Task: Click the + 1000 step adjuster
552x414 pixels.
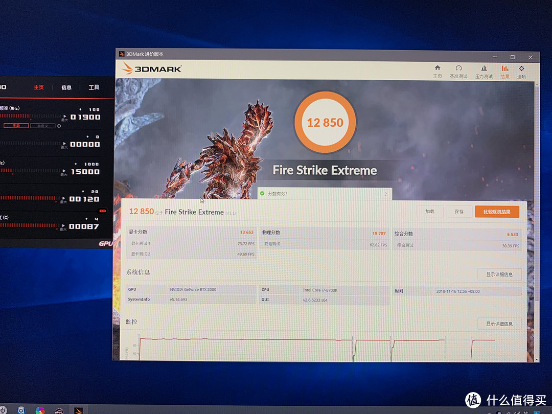Action: point(86,164)
